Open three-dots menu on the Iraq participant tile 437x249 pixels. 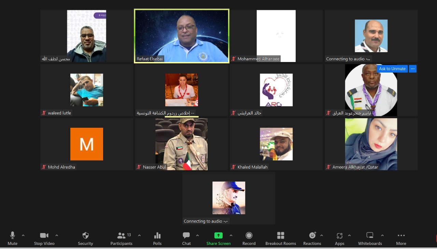[x=412, y=69]
